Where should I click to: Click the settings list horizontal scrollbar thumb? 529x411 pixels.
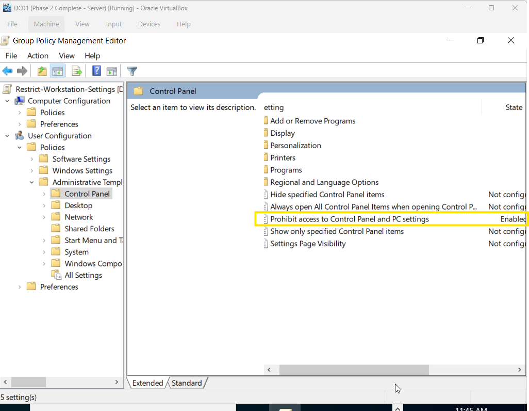tap(354, 369)
